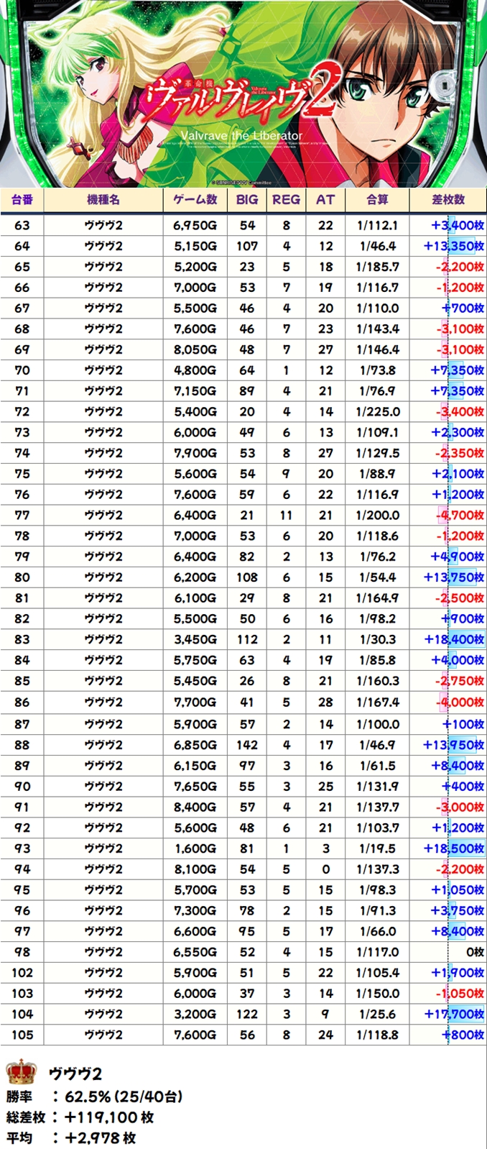Image resolution: width=487 pixels, height=1149 pixels.
Task: Select the REG column header
Action: tap(286, 200)
